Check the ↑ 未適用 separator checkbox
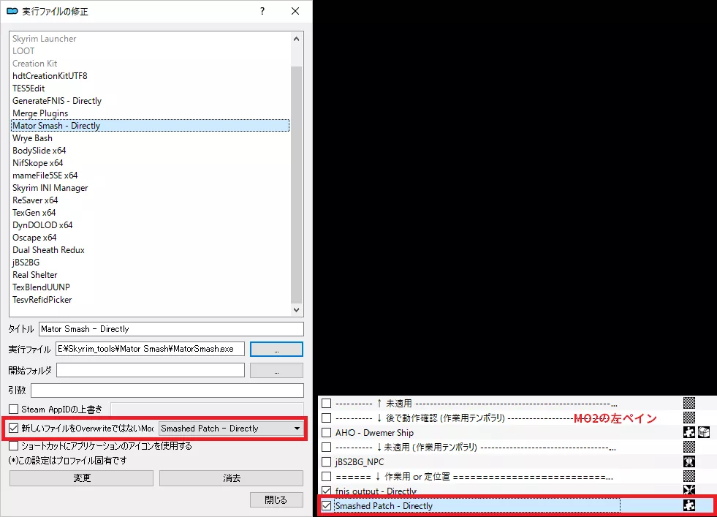The height and width of the screenshot is (517, 717). [326, 403]
